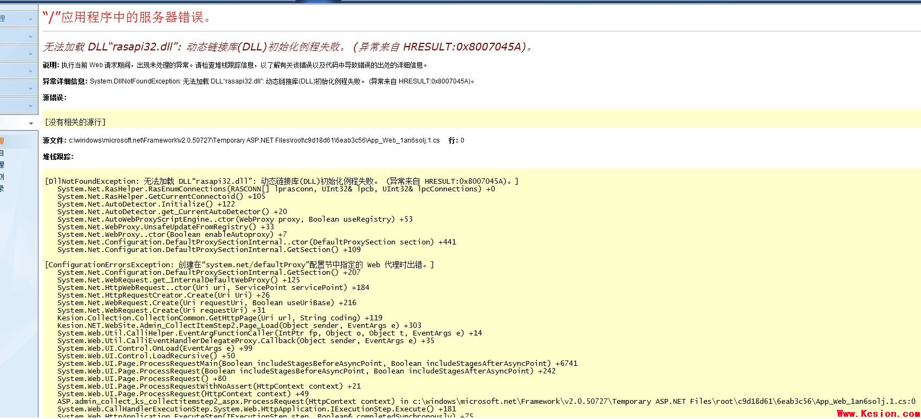Select the 源文件 path App_Web_1an6solj.1.cs line
The height and width of the screenshot is (419, 921).
click(241, 140)
